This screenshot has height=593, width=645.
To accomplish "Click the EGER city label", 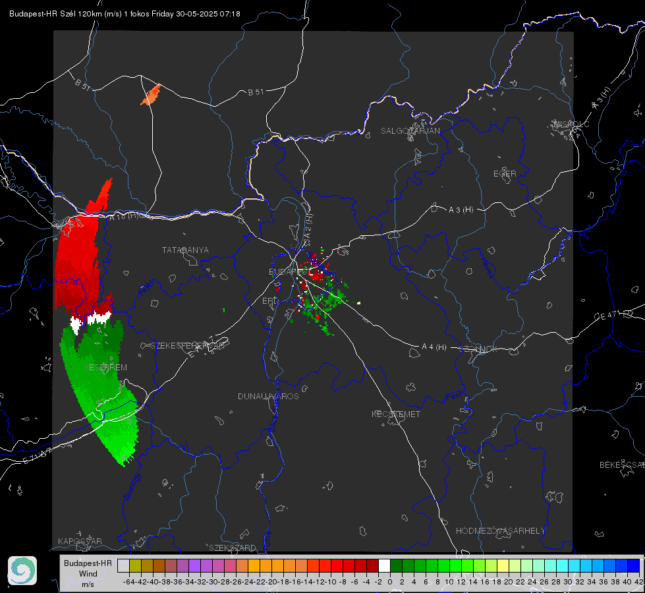I will click(x=505, y=174).
